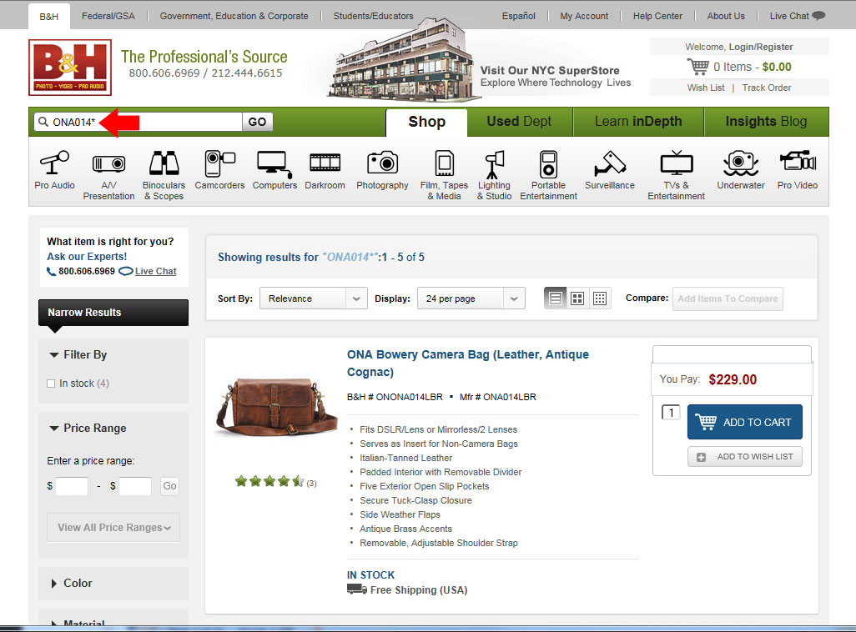Click the phone icon beside 800.606.6969
This screenshot has height=632, width=856.
point(52,271)
